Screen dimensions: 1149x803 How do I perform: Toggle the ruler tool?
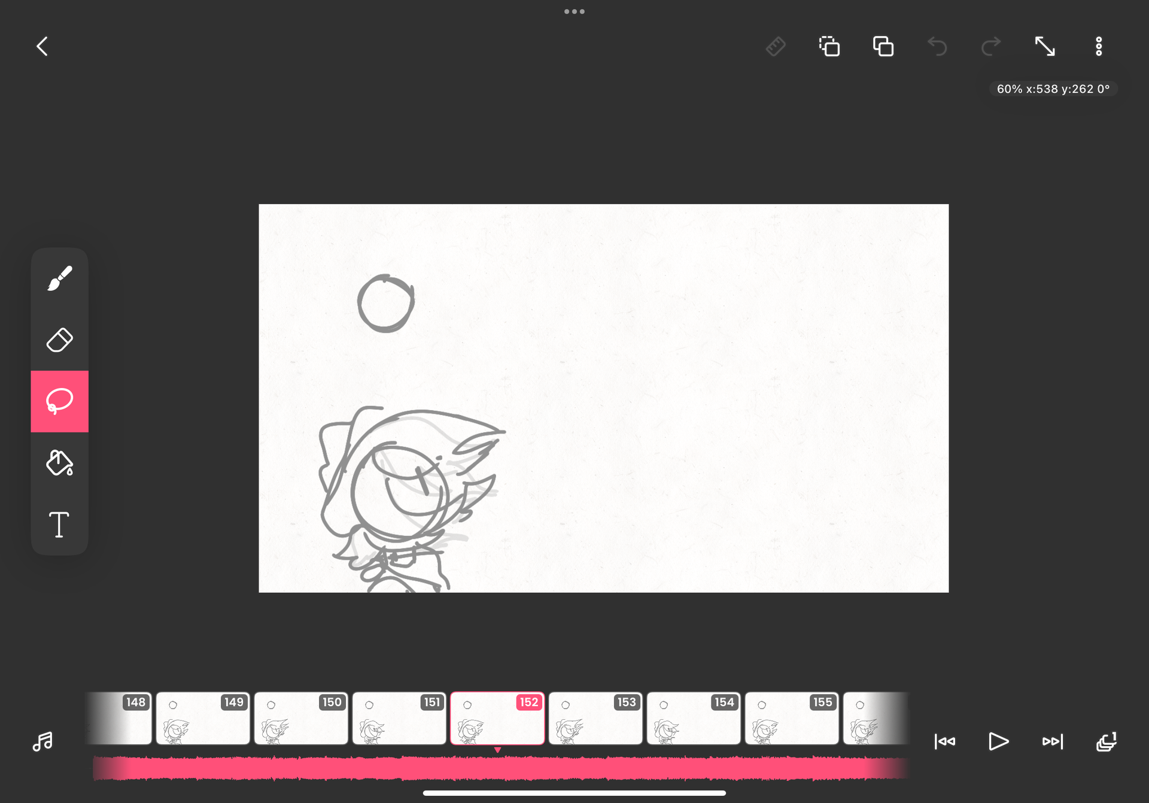(776, 46)
